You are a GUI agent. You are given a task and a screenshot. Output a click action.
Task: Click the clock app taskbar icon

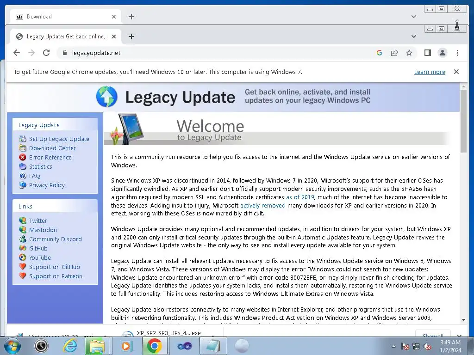(41, 346)
